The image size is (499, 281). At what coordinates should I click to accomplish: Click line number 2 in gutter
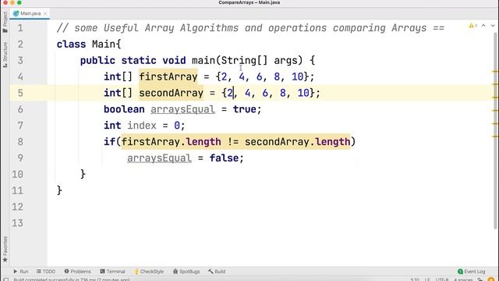click(20, 44)
